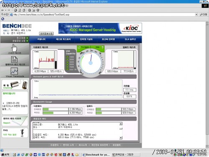The height and width of the screenshot is (157, 209).
Task: Click the upload measured speed green bar
Action: (99, 113)
